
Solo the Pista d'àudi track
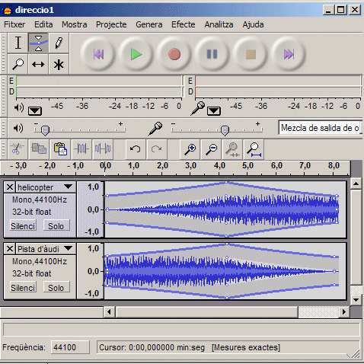pyautogui.click(x=56, y=288)
